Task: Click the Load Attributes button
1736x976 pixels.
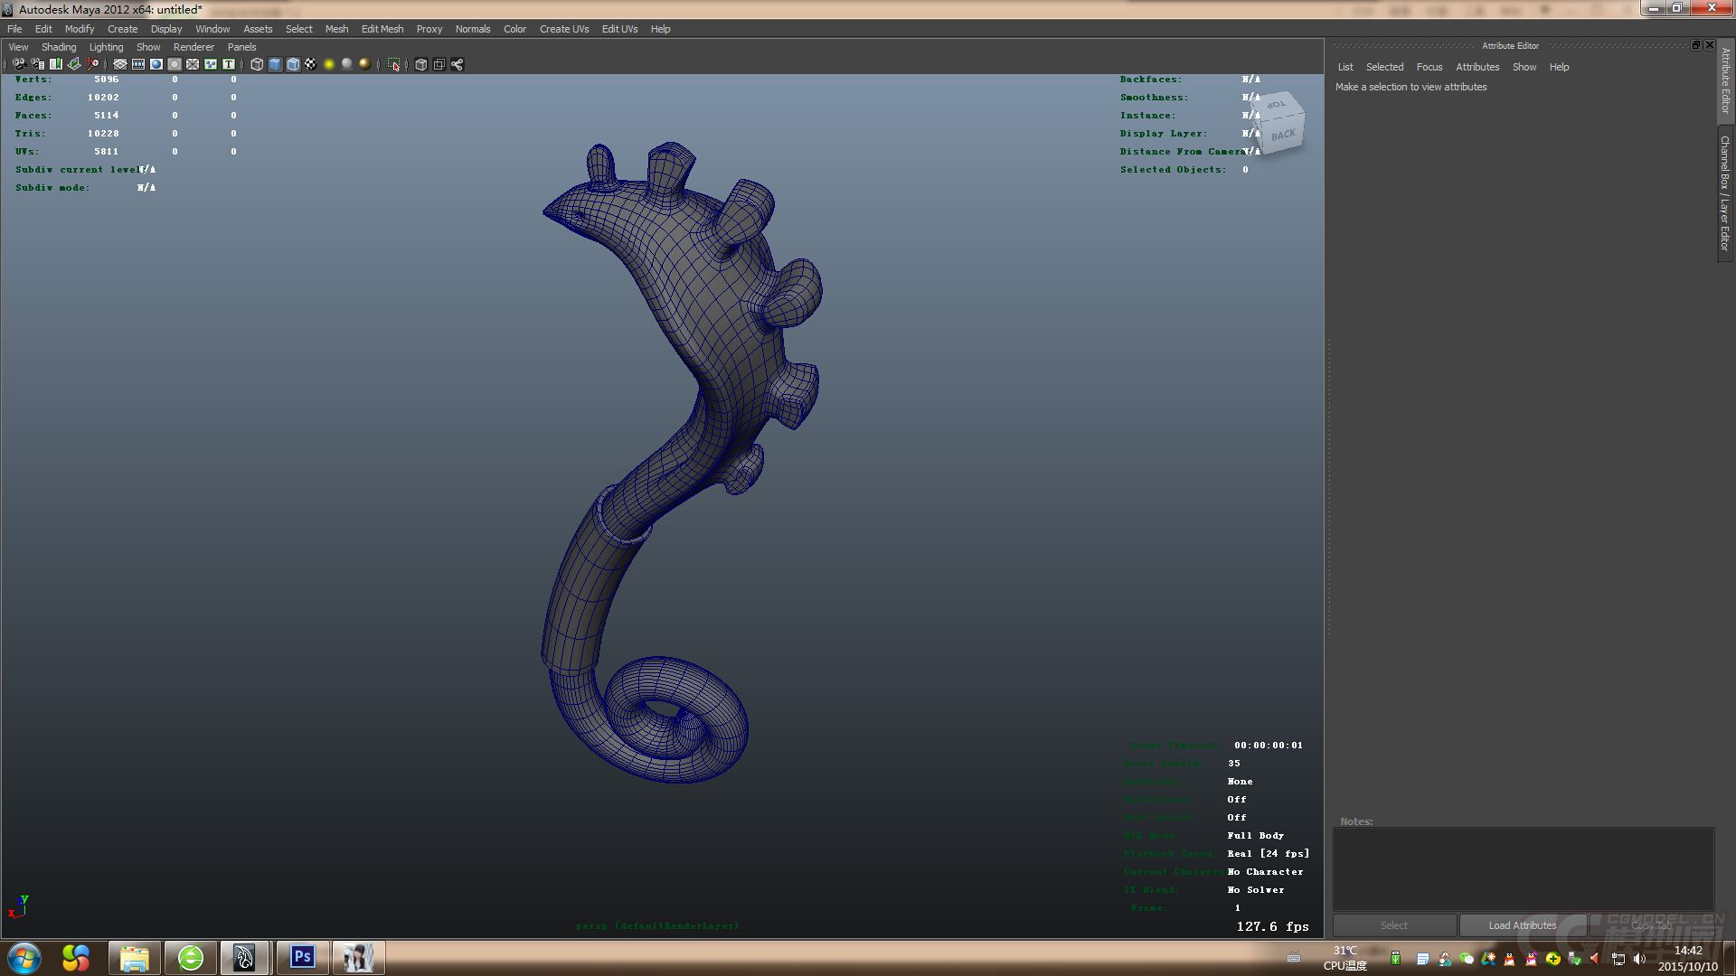Action: (1523, 925)
